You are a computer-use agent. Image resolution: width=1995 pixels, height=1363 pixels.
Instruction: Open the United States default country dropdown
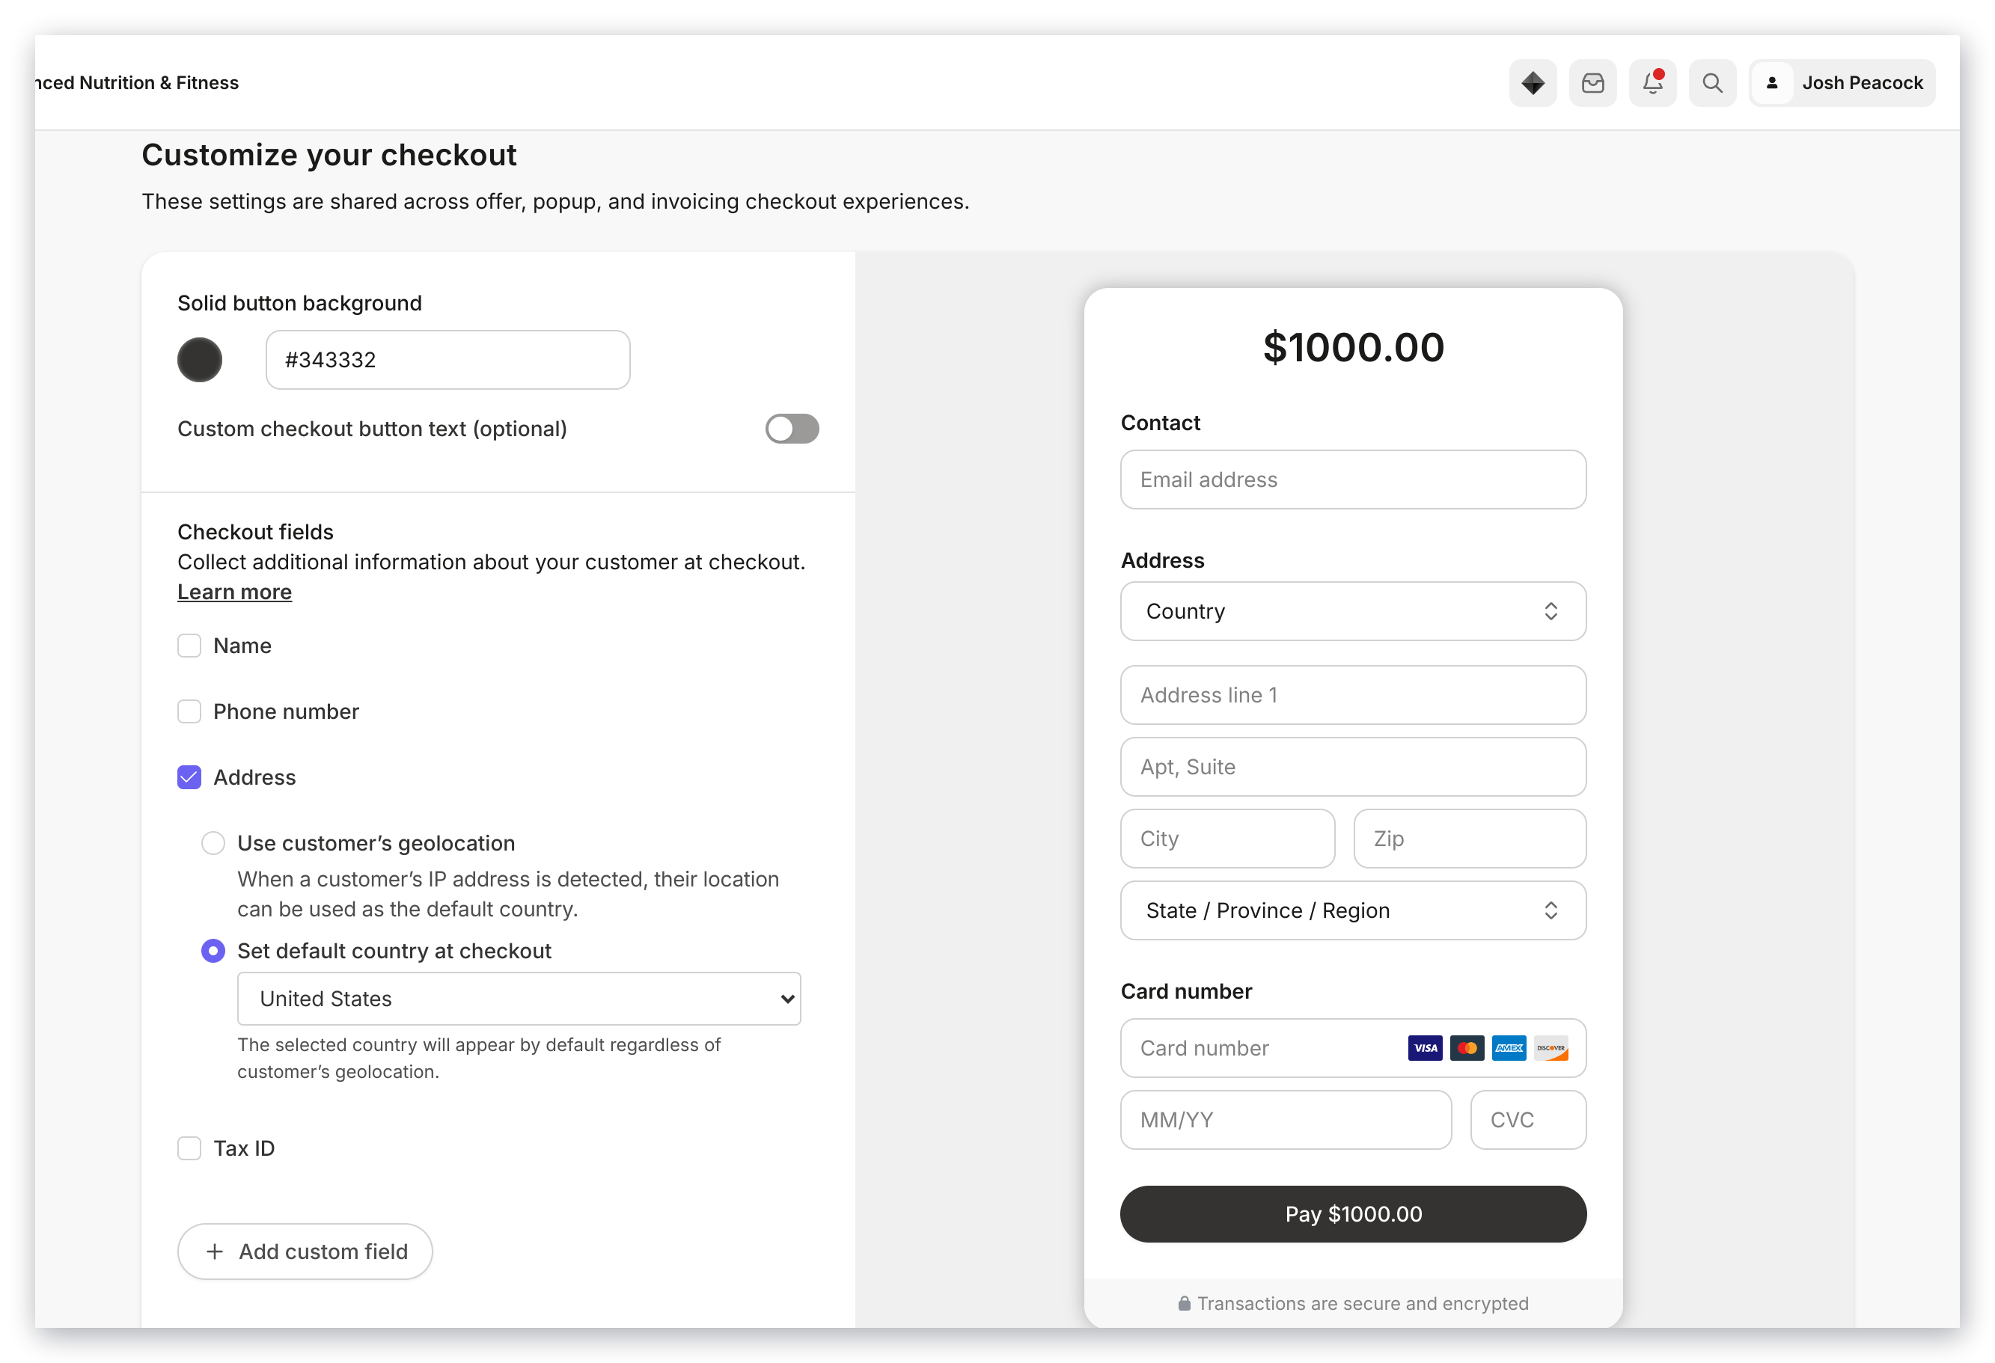[x=519, y=999]
